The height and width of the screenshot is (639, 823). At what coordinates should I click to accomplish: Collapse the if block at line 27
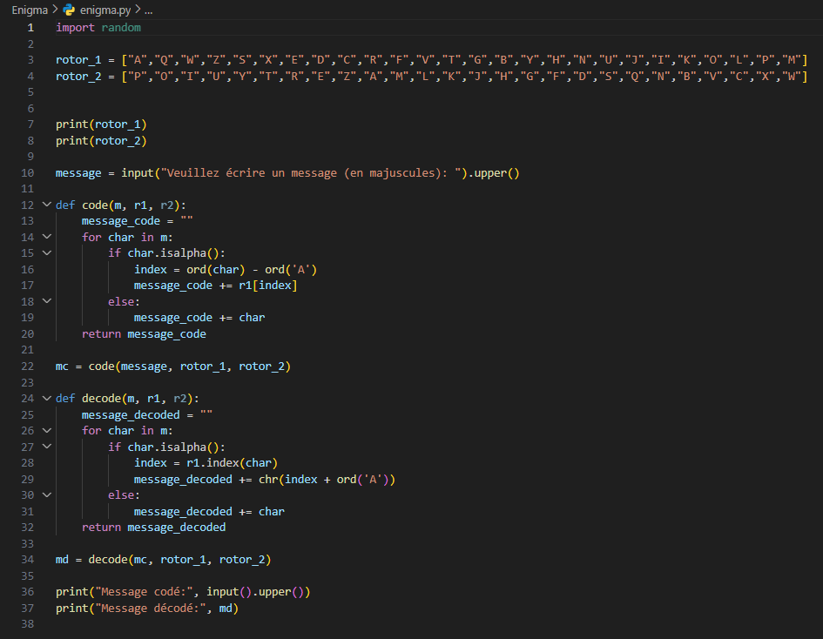[x=46, y=446]
